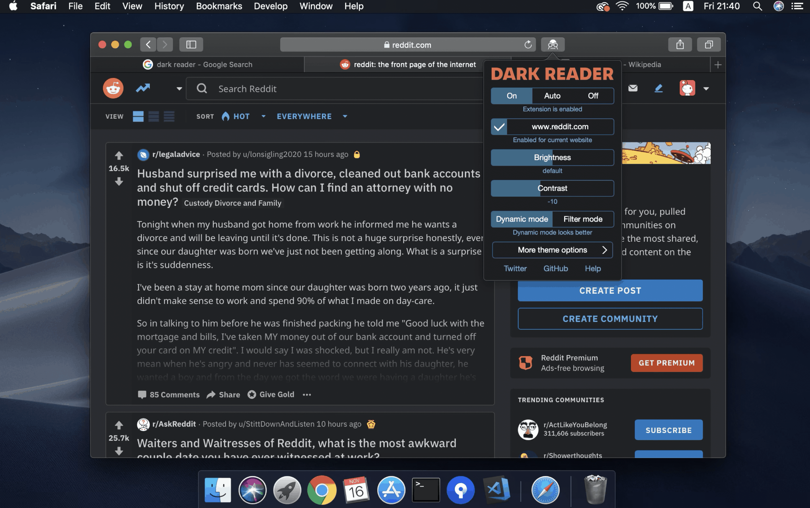Select the card view layout icon
Viewport: 810px width, 508px height.
[x=138, y=116]
